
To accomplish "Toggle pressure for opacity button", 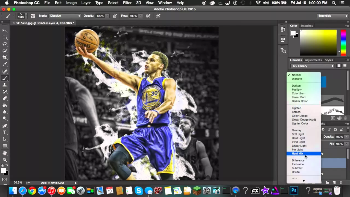I will point(115,16).
